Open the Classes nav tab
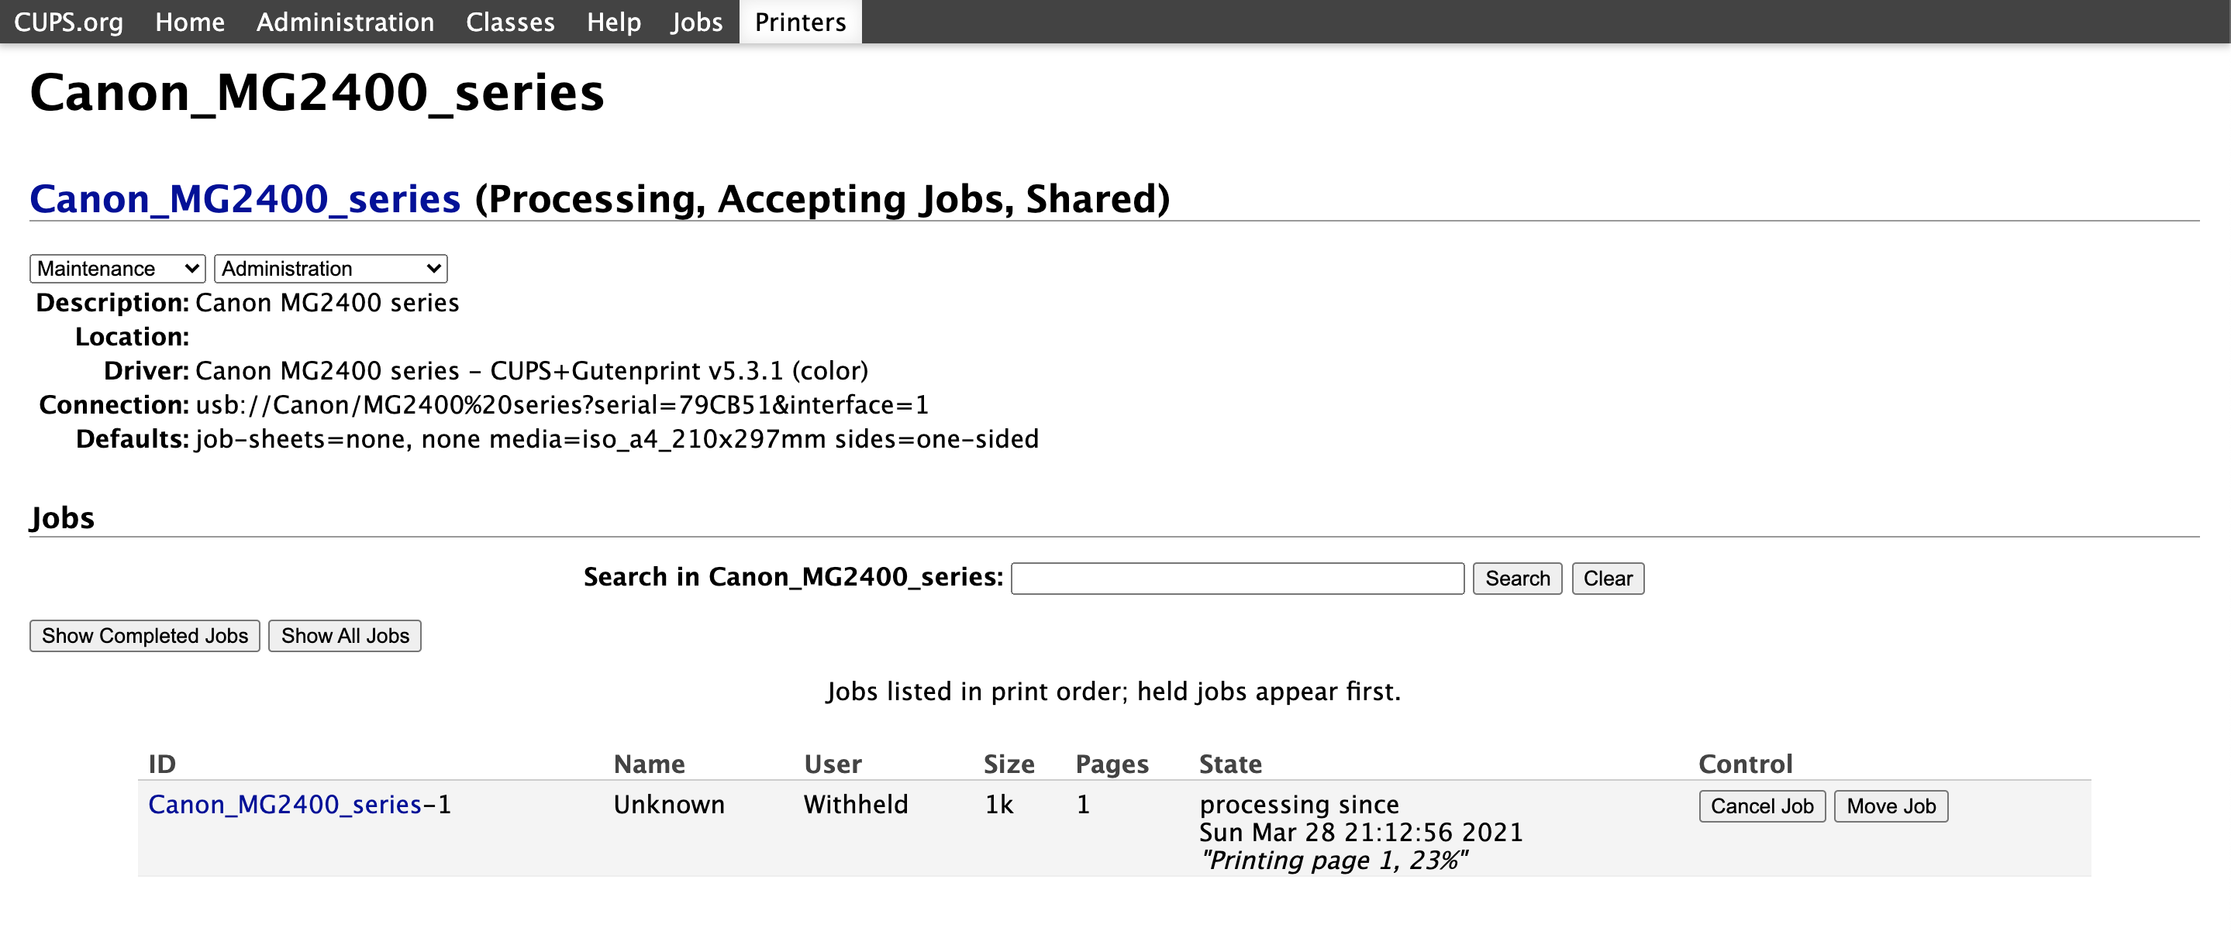 510,22
